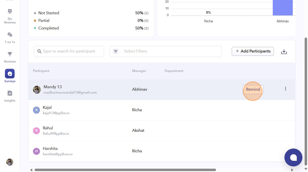Click the scroll left arrow
The height and width of the screenshot is (172, 308).
coord(31,170)
